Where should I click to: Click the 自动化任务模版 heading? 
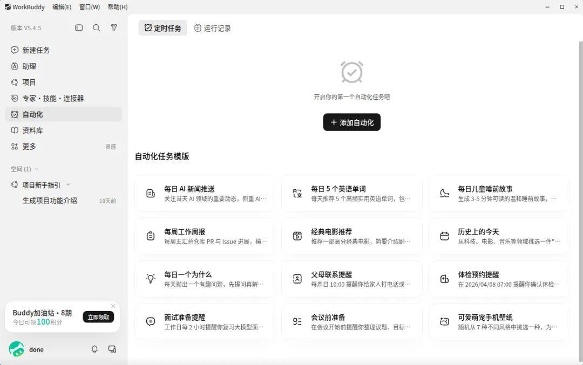point(162,156)
